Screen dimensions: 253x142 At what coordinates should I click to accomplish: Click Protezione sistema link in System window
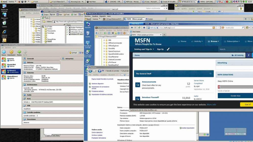click(x=97, y=91)
